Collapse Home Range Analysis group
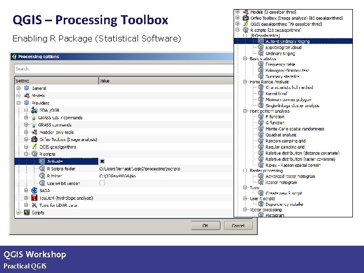The width and height of the screenshot is (364, 273). point(245,82)
